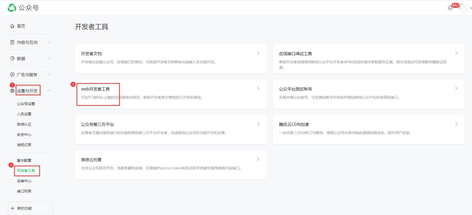Open 接口权限 submenu item

point(24,191)
